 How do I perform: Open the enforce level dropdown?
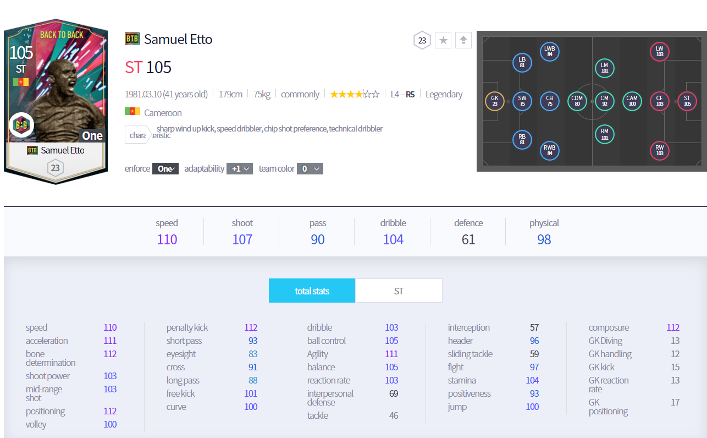(165, 169)
